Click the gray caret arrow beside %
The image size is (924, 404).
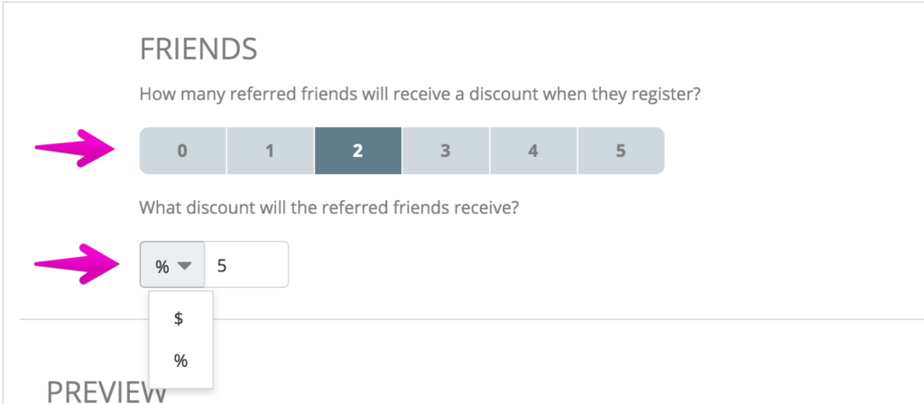(x=184, y=266)
